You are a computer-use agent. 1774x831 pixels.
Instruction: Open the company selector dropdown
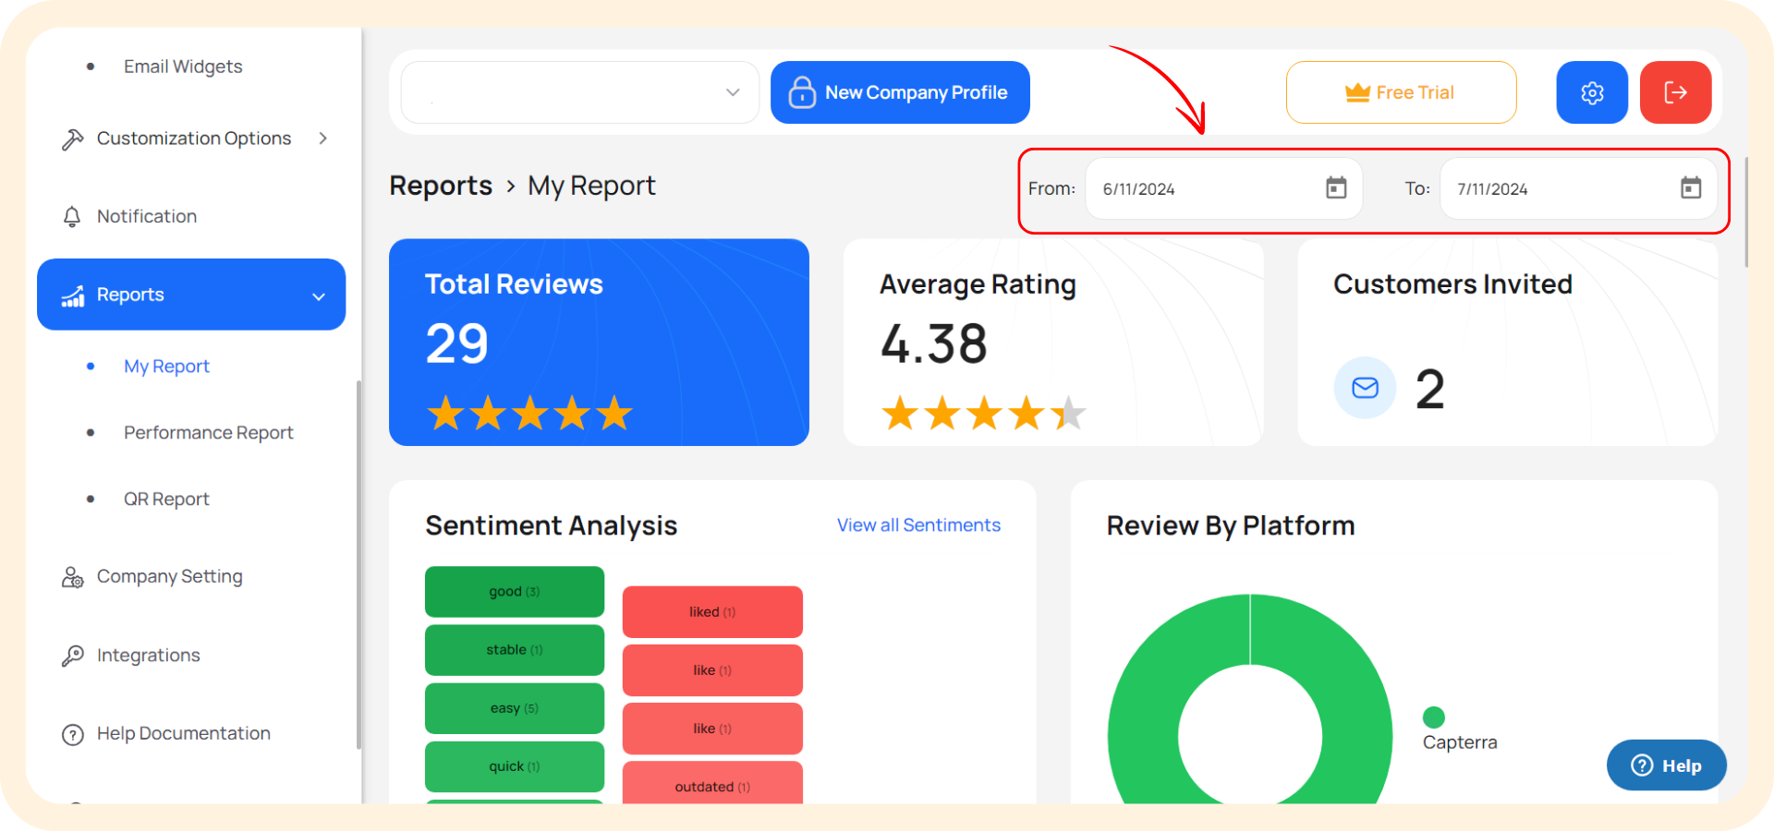pos(580,92)
